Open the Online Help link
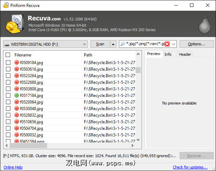This screenshot has height=171, width=216. click(x=13, y=167)
